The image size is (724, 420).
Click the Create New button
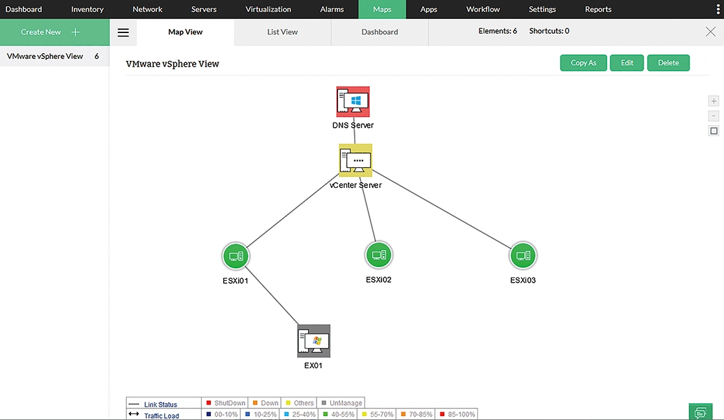click(x=54, y=32)
